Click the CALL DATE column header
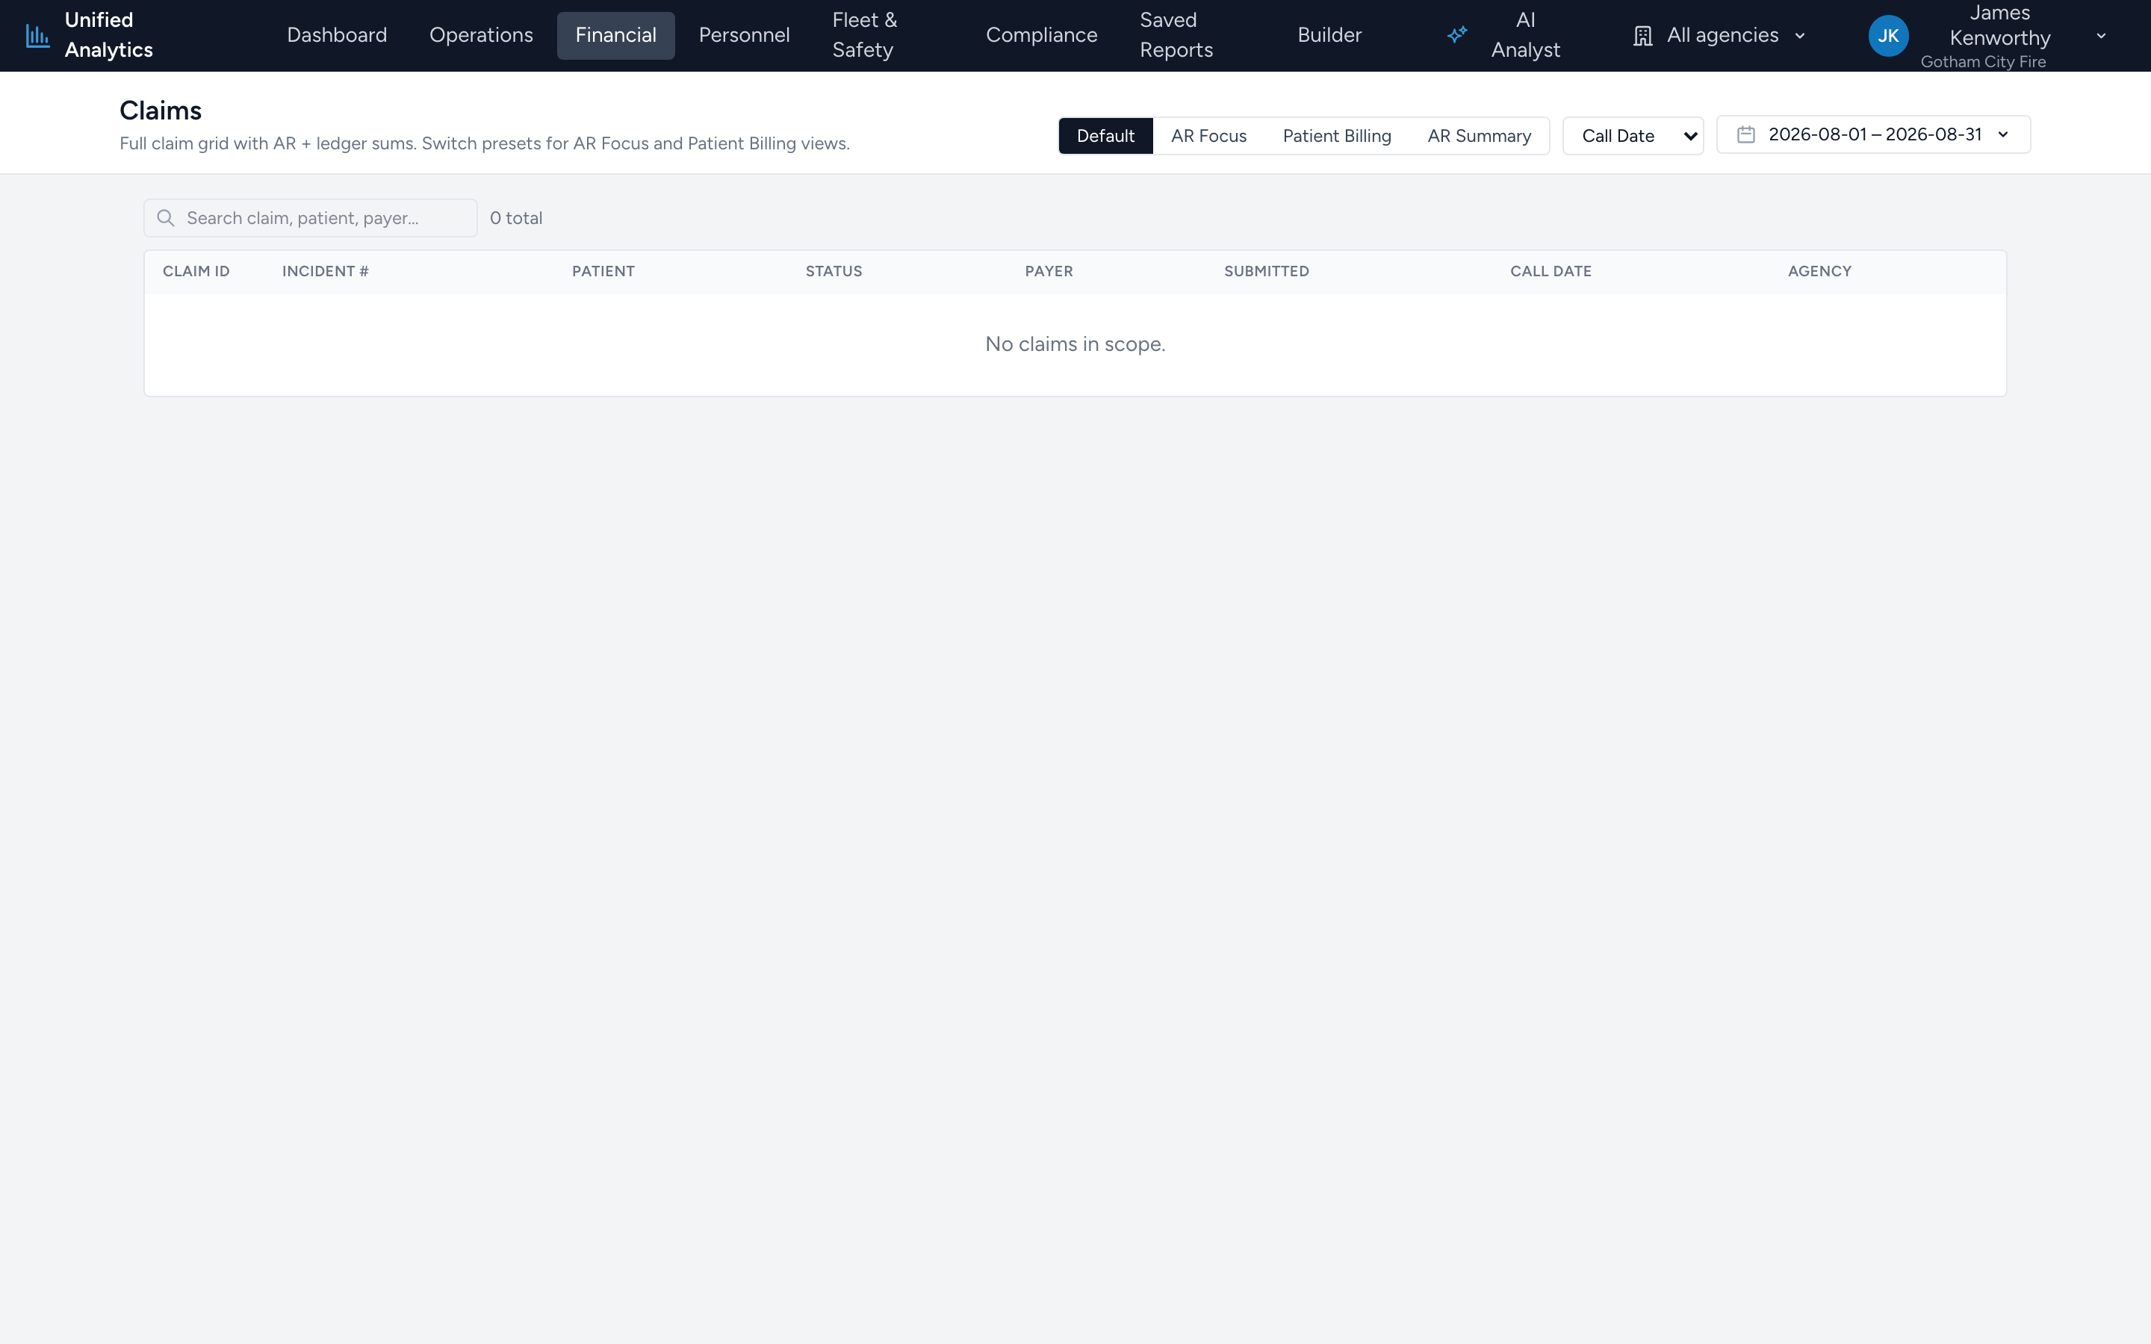2151x1344 pixels. (1551, 271)
